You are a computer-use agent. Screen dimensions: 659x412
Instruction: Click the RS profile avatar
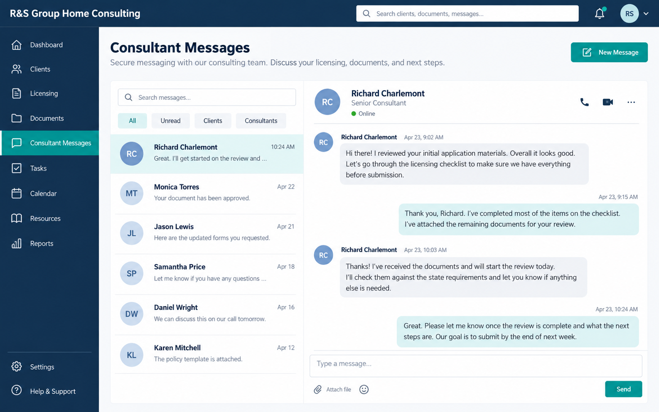[x=629, y=14]
